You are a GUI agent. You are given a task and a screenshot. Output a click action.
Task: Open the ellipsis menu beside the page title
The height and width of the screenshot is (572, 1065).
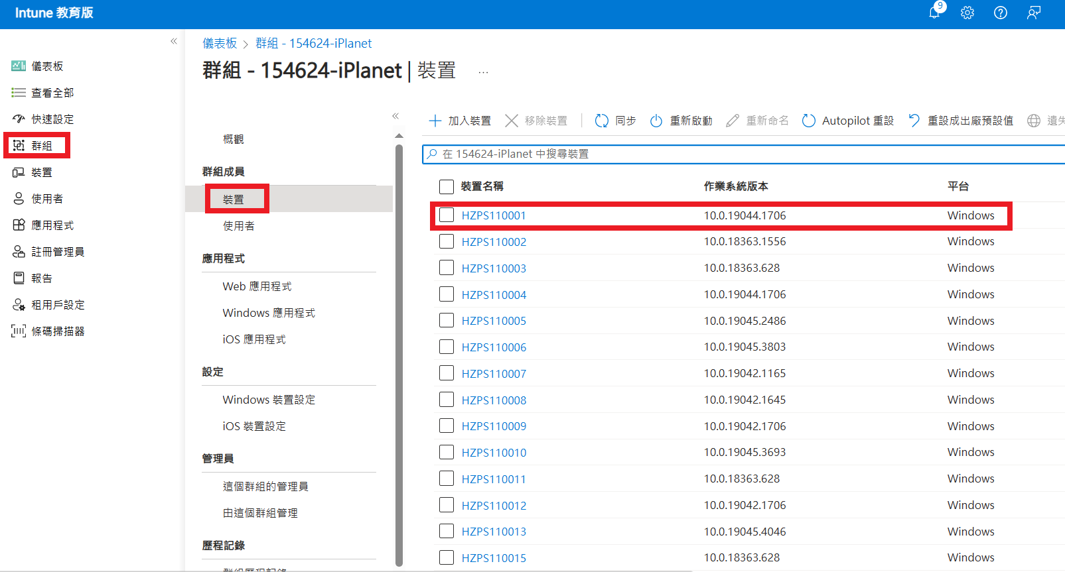(483, 72)
